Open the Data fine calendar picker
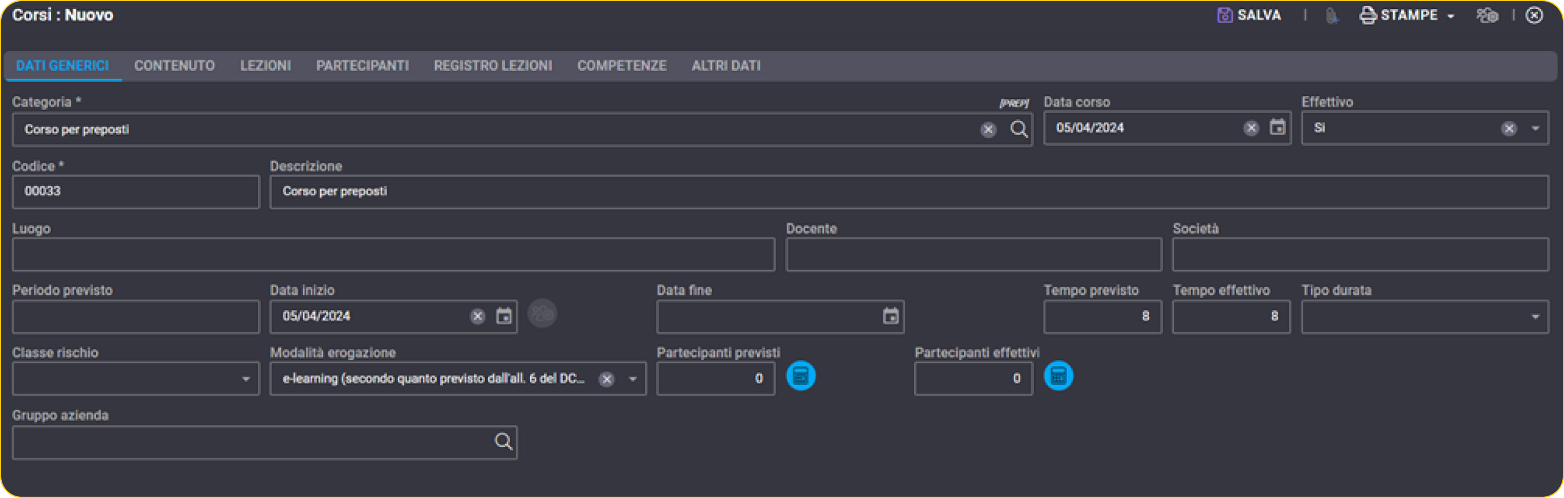Viewport: 1564px width, 498px height. pyautogui.click(x=890, y=316)
